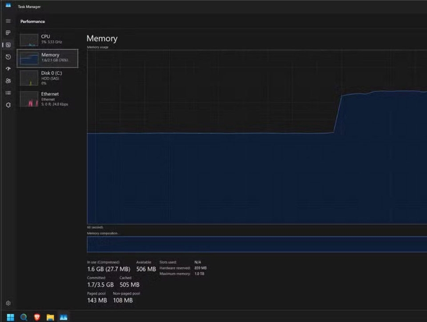427x322 pixels.
Task: Open the hamburger navigation menu
Action: pyautogui.click(x=8, y=21)
